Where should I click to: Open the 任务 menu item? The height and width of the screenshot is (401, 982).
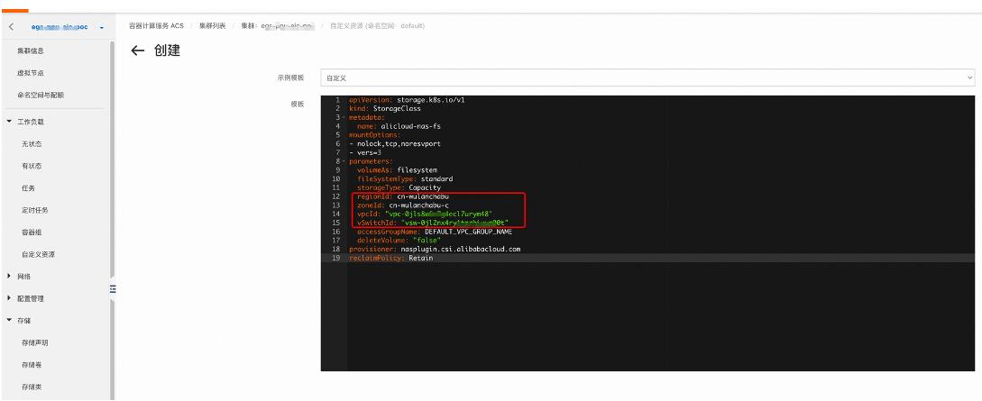pos(28,188)
